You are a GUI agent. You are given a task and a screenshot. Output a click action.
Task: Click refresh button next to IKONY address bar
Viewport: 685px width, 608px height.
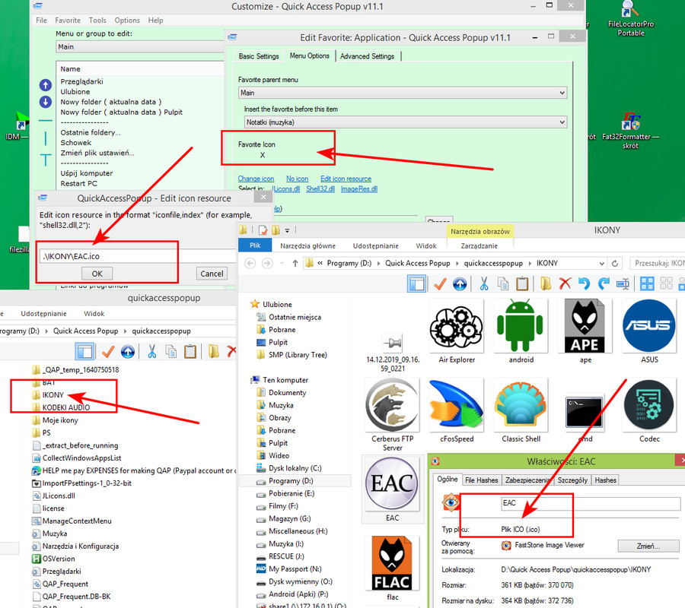point(615,264)
